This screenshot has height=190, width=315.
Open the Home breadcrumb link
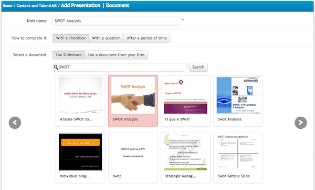[x=7, y=6]
